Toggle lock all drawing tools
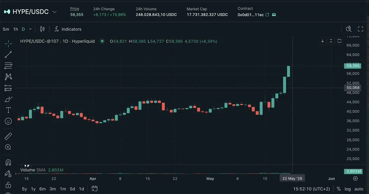The image size is (369, 194). [x=8, y=185]
